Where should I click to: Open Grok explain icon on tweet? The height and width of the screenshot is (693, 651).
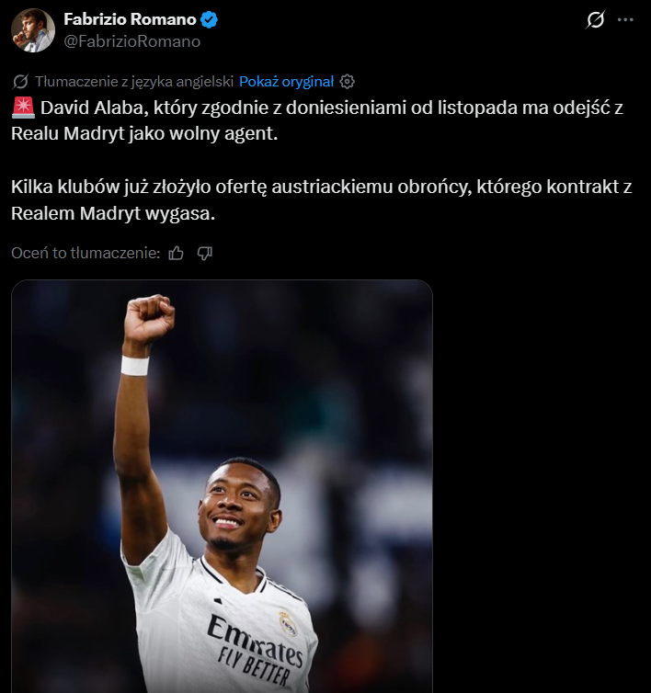[596, 19]
